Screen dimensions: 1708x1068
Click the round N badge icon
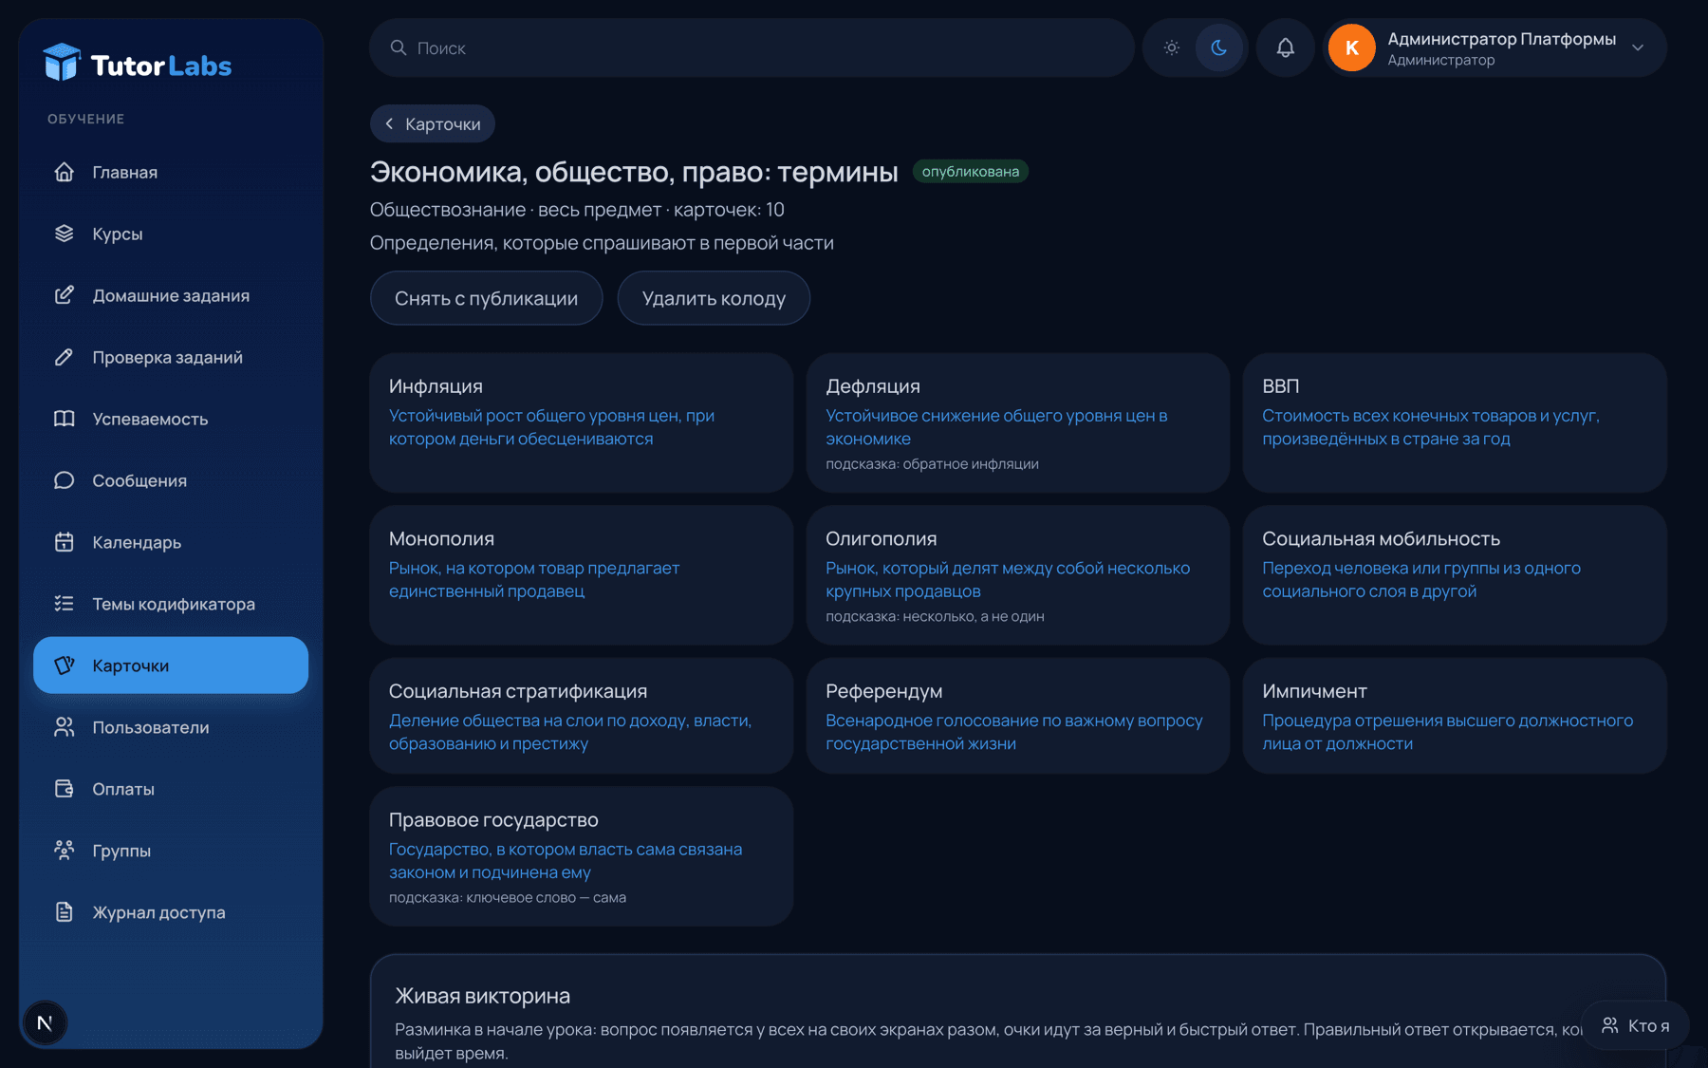tap(45, 1022)
